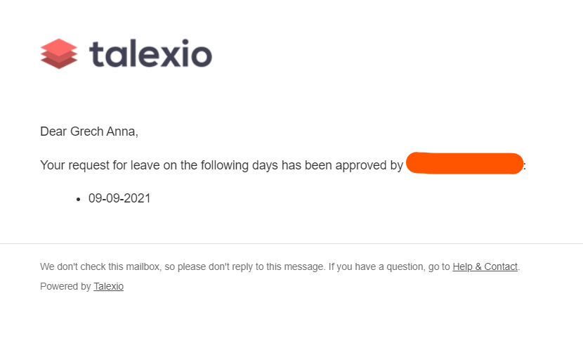The height and width of the screenshot is (341, 583).
Task: Click the greeting 'Dear Grech Anna,'
Action: pyautogui.click(x=89, y=131)
